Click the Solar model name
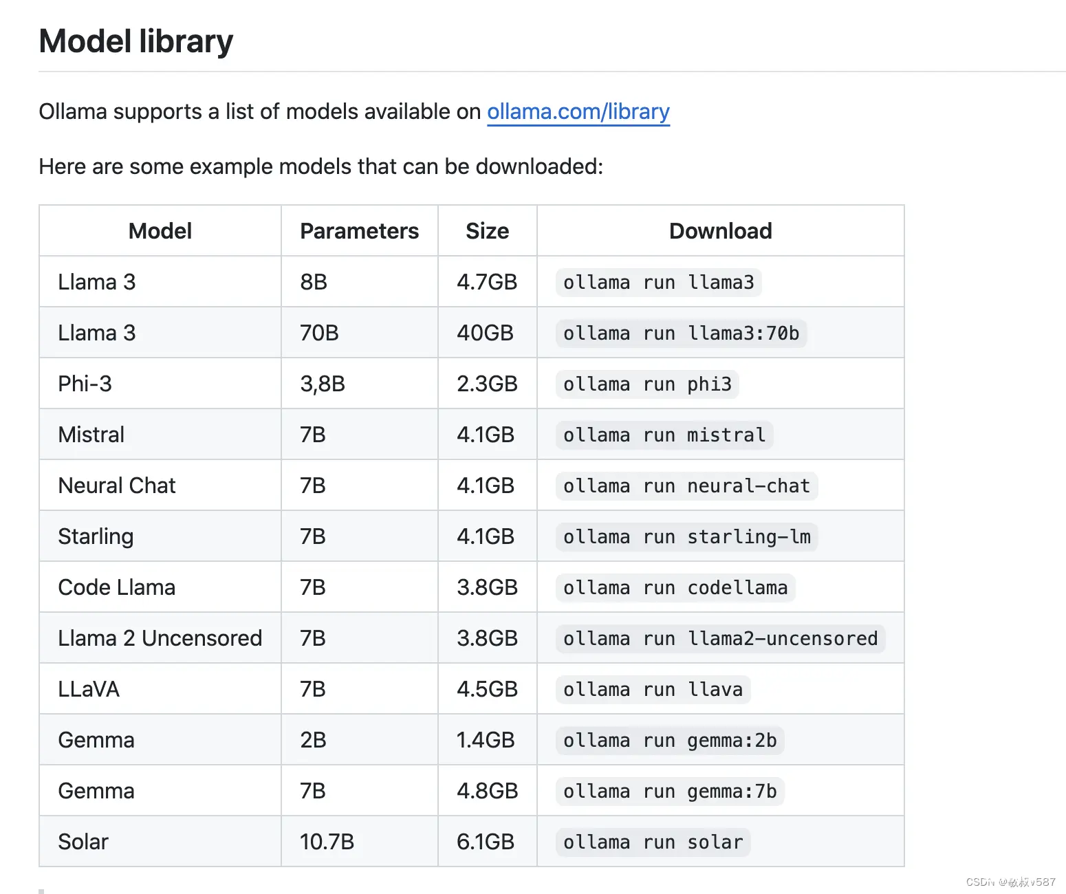Viewport: 1066px width, 894px height. coord(83,842)
